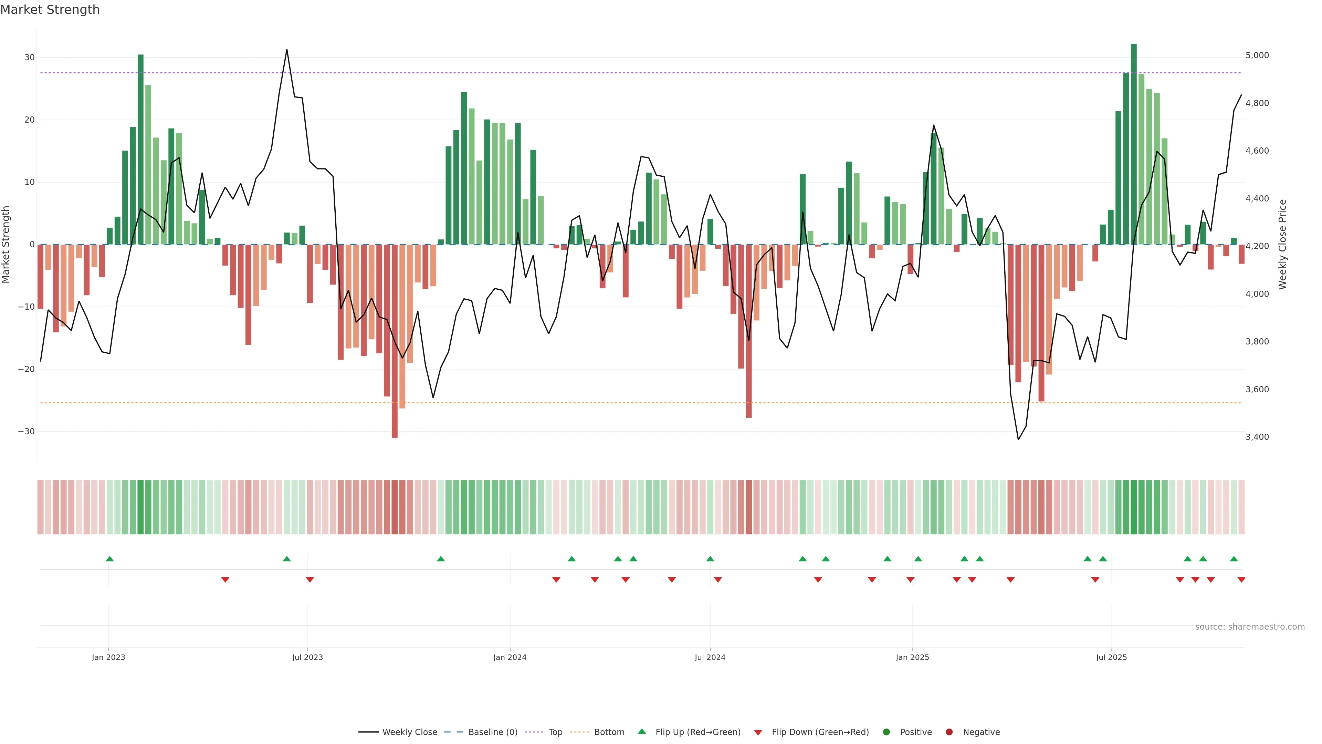Viewport: 1322px width, 744px height.
Task: Click the dark red Negative circle legend icon
Action: click(949, 732)
